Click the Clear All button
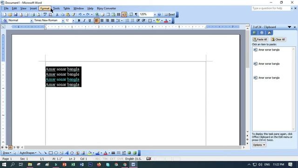 (x=278, y=39)
